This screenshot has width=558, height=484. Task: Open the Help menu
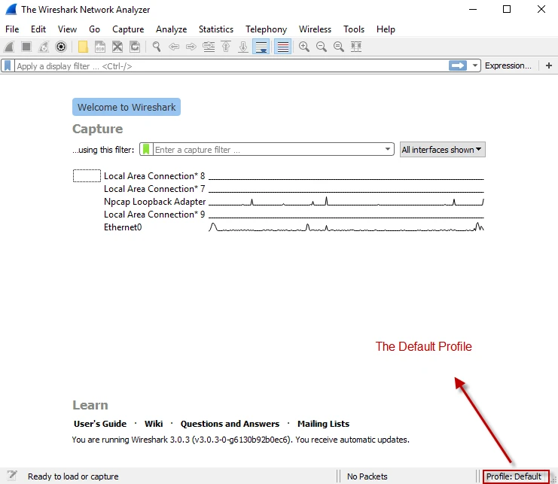click(386, 29)
